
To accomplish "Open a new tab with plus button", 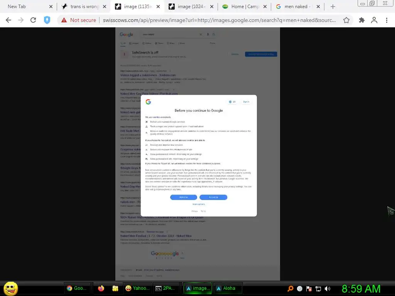I will (333, 7).
